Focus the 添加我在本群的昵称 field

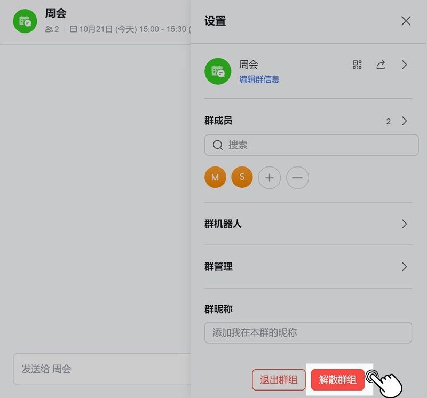point(308,332)
